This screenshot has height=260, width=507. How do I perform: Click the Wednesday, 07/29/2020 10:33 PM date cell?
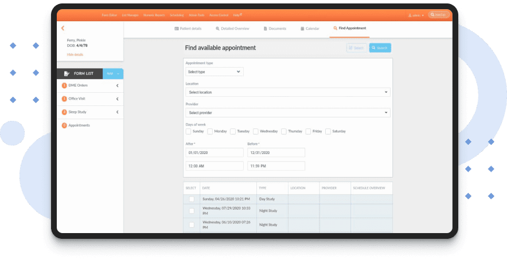(x=228, y=211)
